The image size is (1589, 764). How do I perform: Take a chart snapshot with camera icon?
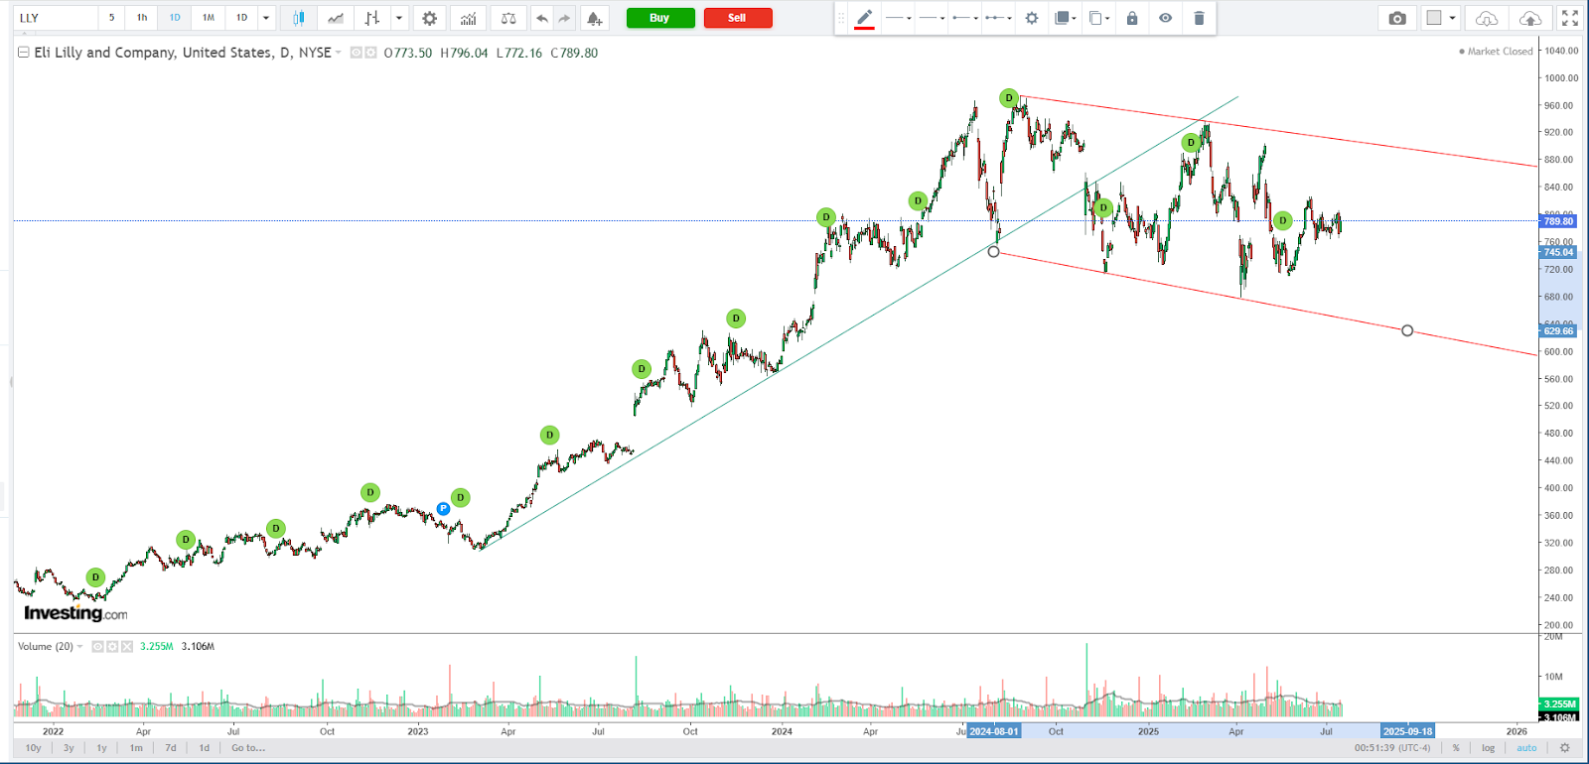pyautogui.click(x=1397, y=18)
